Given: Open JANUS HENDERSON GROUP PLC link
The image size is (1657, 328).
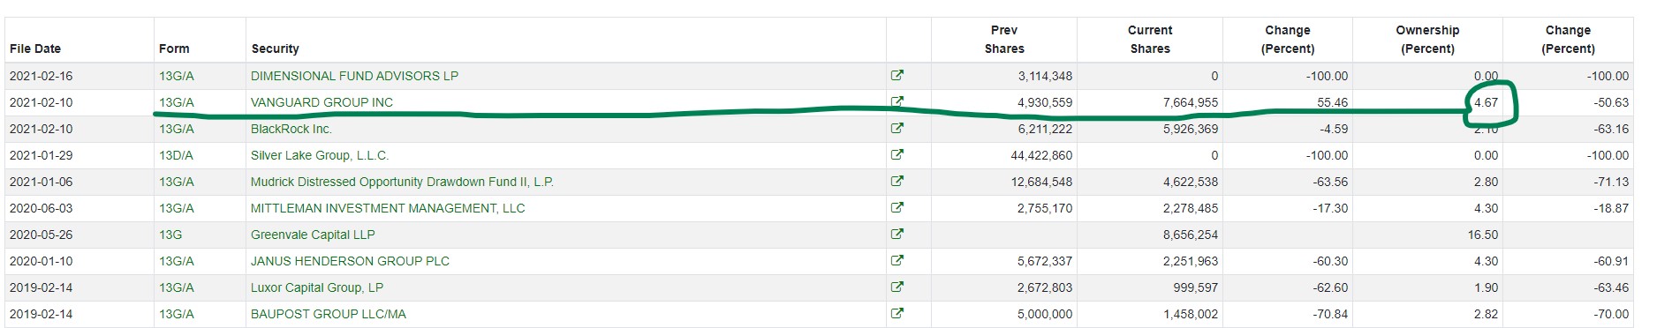Looking at the screenshot, I should tap(350, 261).
